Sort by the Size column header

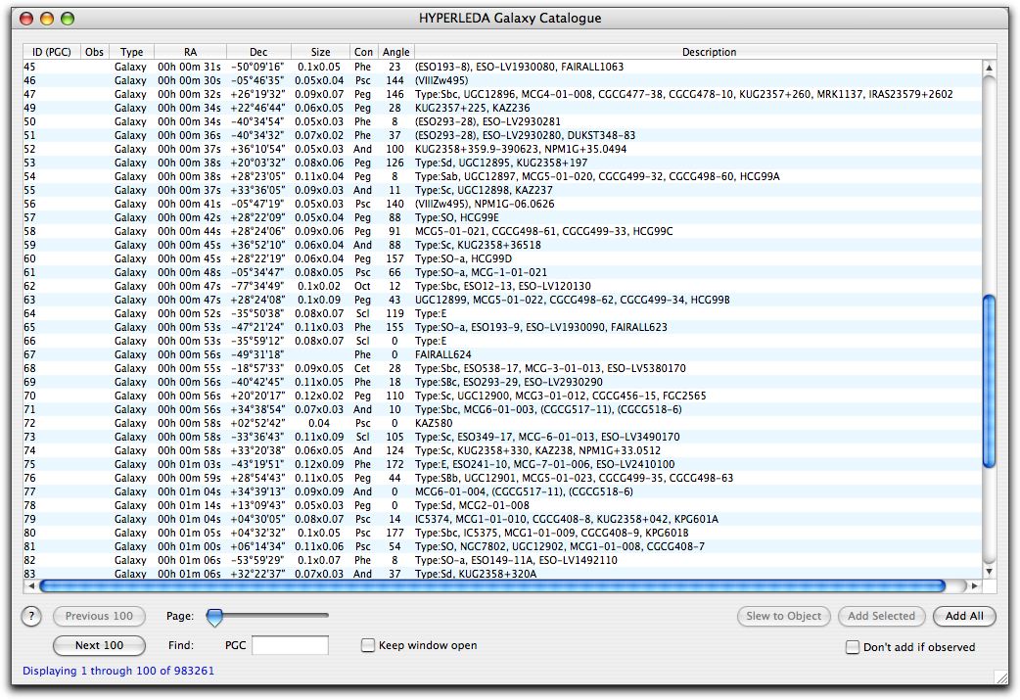(x=320, y=52)
